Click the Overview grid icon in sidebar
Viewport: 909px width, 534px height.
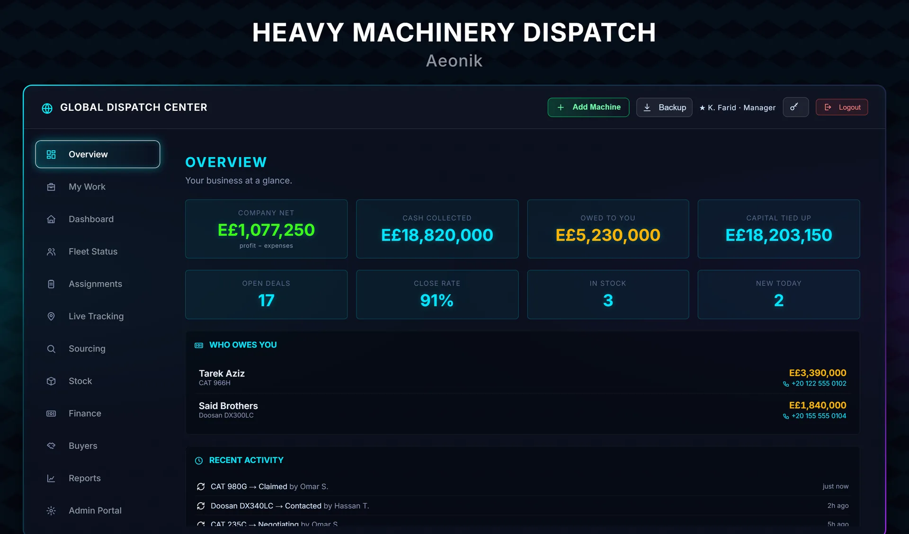pos(51,154)
